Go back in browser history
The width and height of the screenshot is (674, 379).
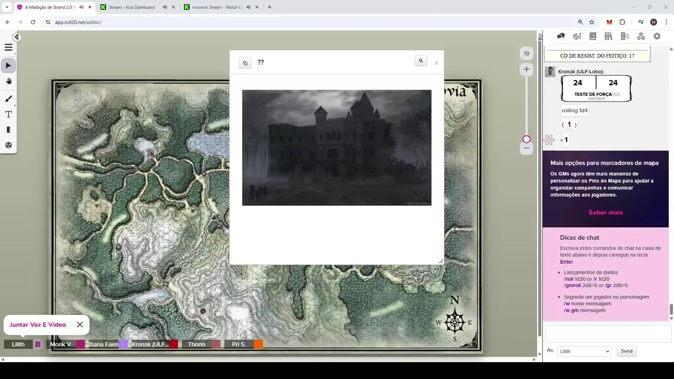pyautogui.click(x=7, y=22)
